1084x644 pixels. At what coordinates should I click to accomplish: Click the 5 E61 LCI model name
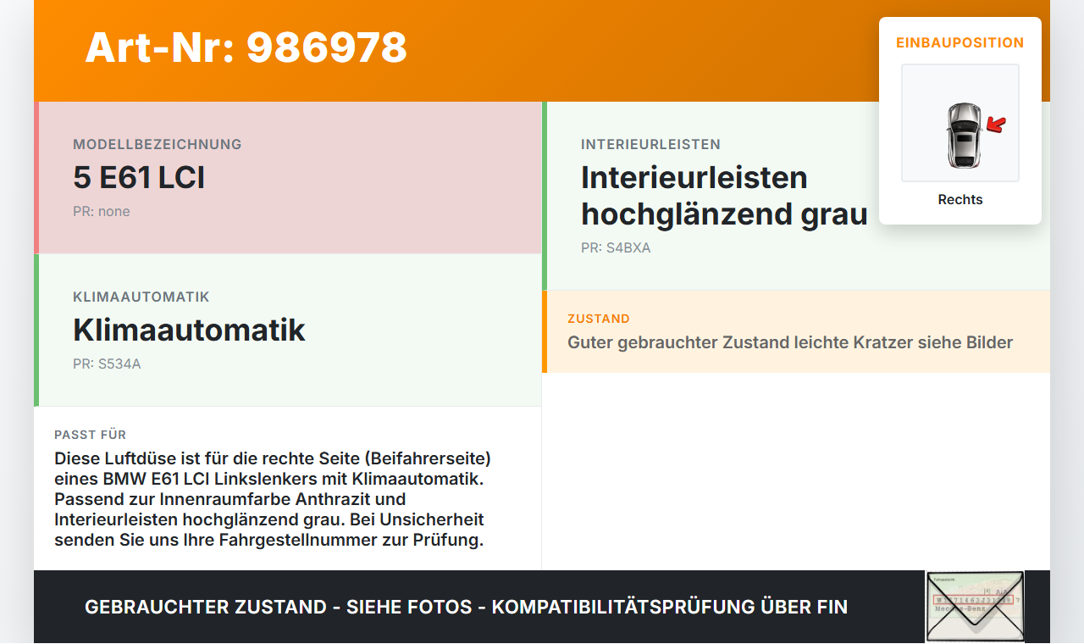(139, 177)
